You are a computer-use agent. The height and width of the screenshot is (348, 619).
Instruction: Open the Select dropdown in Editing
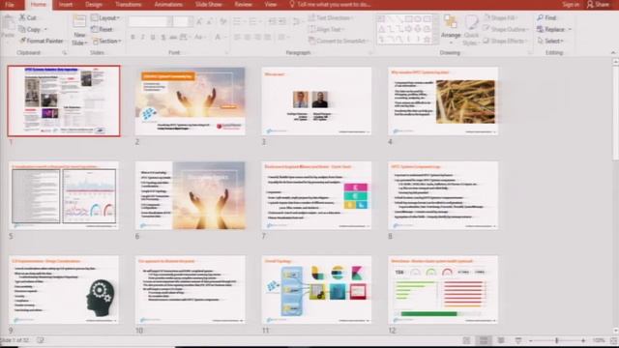point(550,41)
